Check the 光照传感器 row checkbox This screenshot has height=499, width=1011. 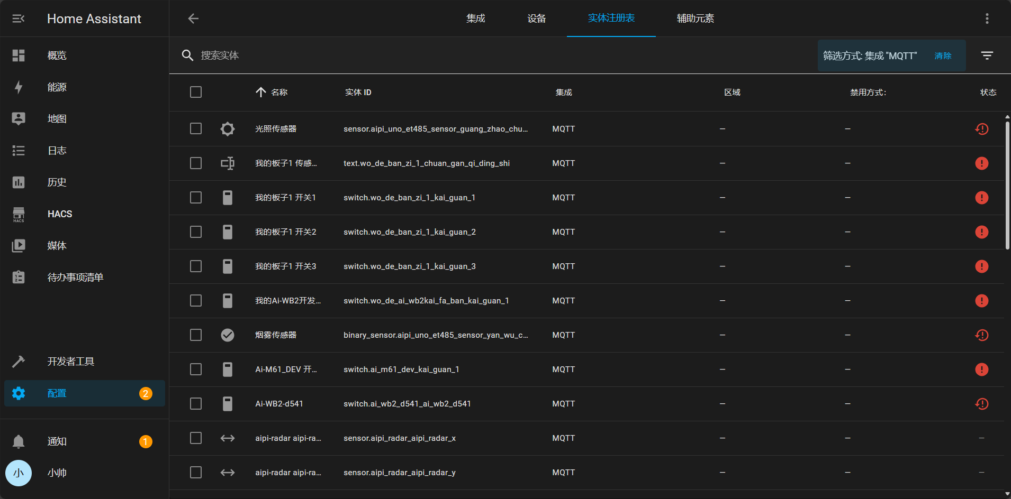pos(196,129)
